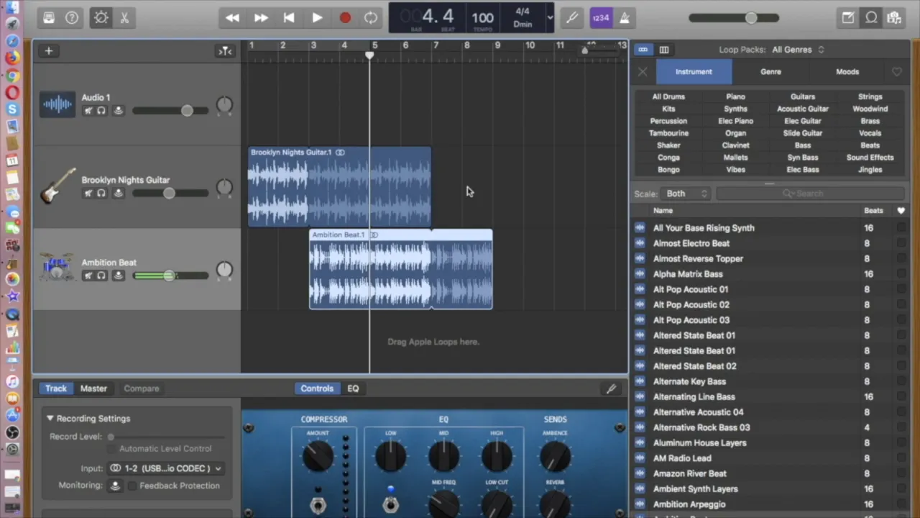Filter loops by All Drums
Viewport: 920px width, 518px height.
[x=668, y=96]
